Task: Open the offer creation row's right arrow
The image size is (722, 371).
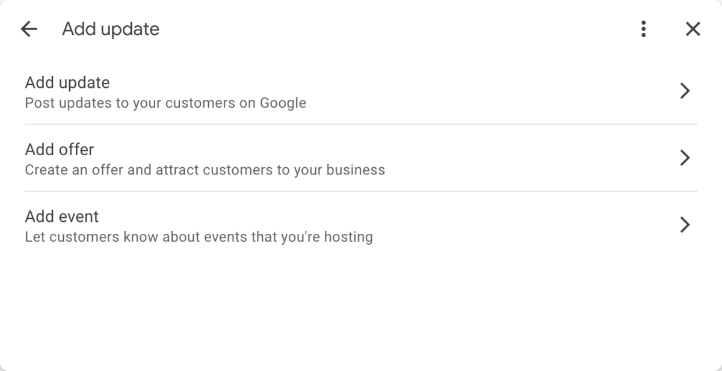Action: tap(684, 158)
